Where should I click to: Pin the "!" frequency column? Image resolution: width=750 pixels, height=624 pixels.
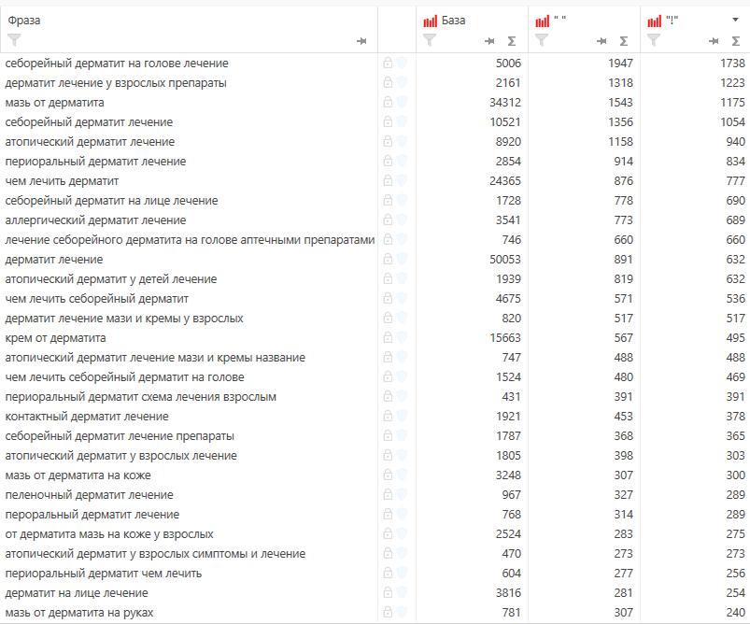coord(714,41)
